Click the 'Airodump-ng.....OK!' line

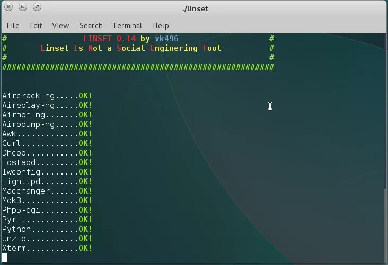pyautogui.click(x=47, y=124)
